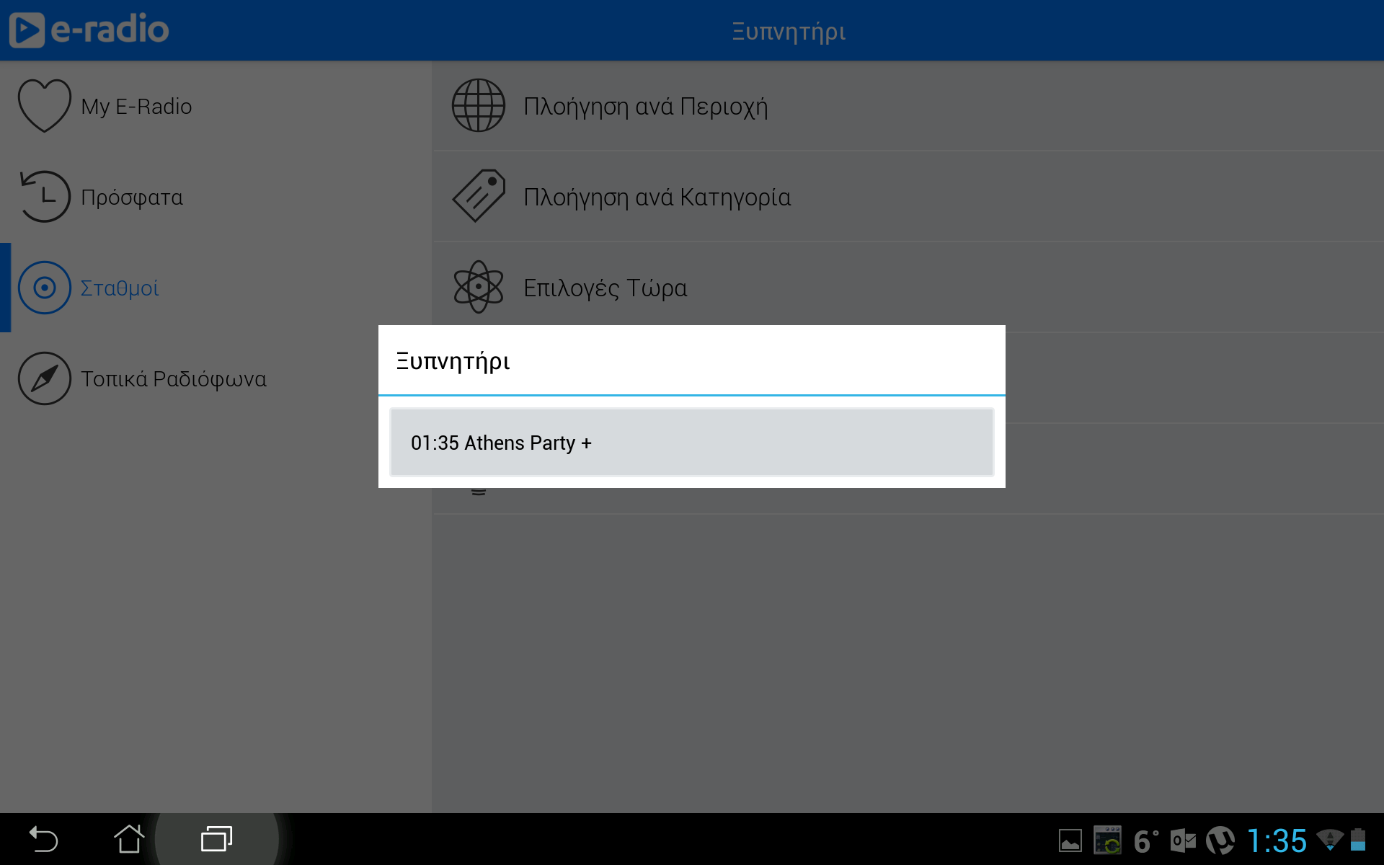The height and width of the screenshot is (865, 1384).
Task: Open the app update notification icon
Action: (1108, 840)
